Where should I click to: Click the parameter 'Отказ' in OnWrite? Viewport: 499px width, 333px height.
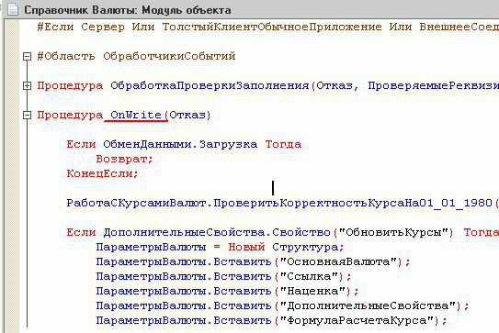[187, 115]
